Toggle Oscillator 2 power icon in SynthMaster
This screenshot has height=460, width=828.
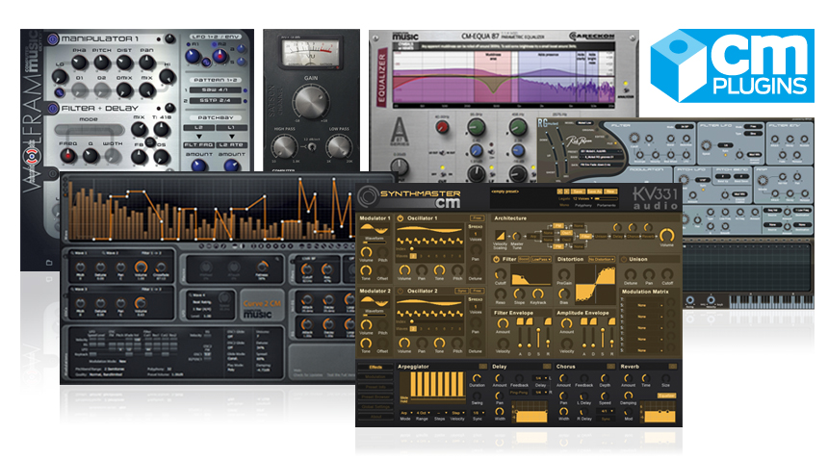point(401,291)
